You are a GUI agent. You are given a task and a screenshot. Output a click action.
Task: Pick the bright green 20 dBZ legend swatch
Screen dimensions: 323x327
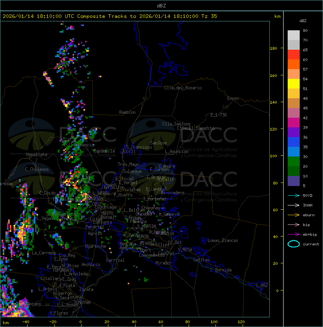(x=293, y=162)
